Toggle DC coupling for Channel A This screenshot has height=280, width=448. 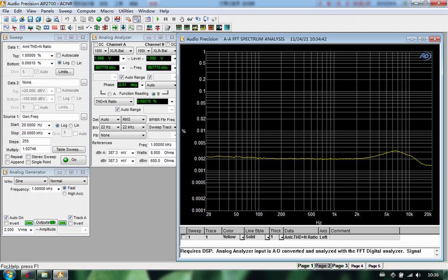(x=95, y=44)
